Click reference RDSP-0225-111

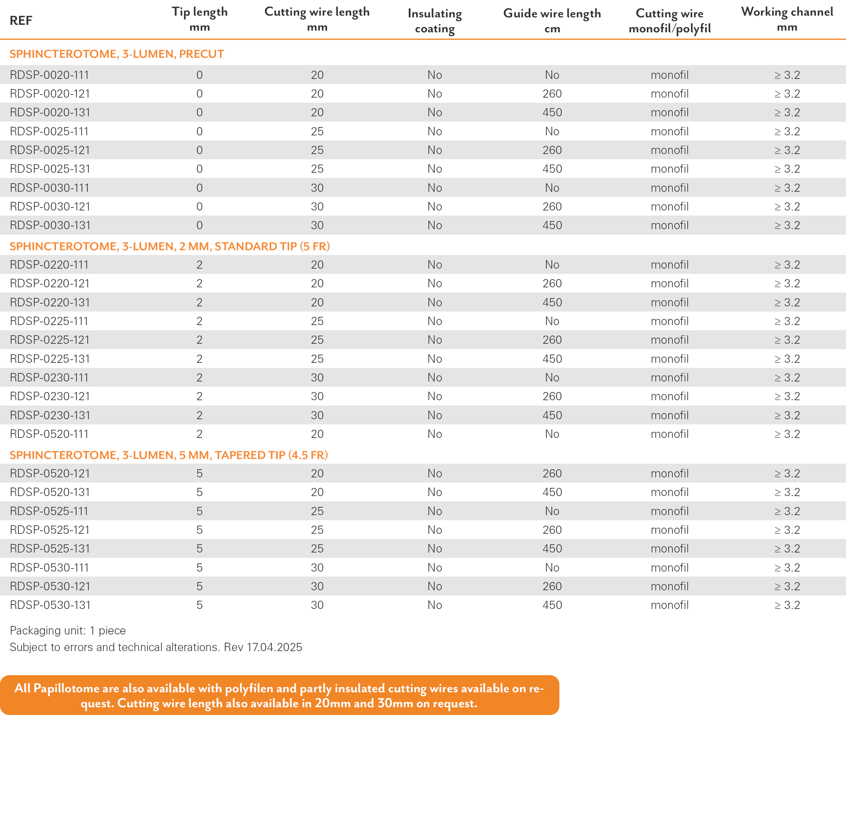49,321
